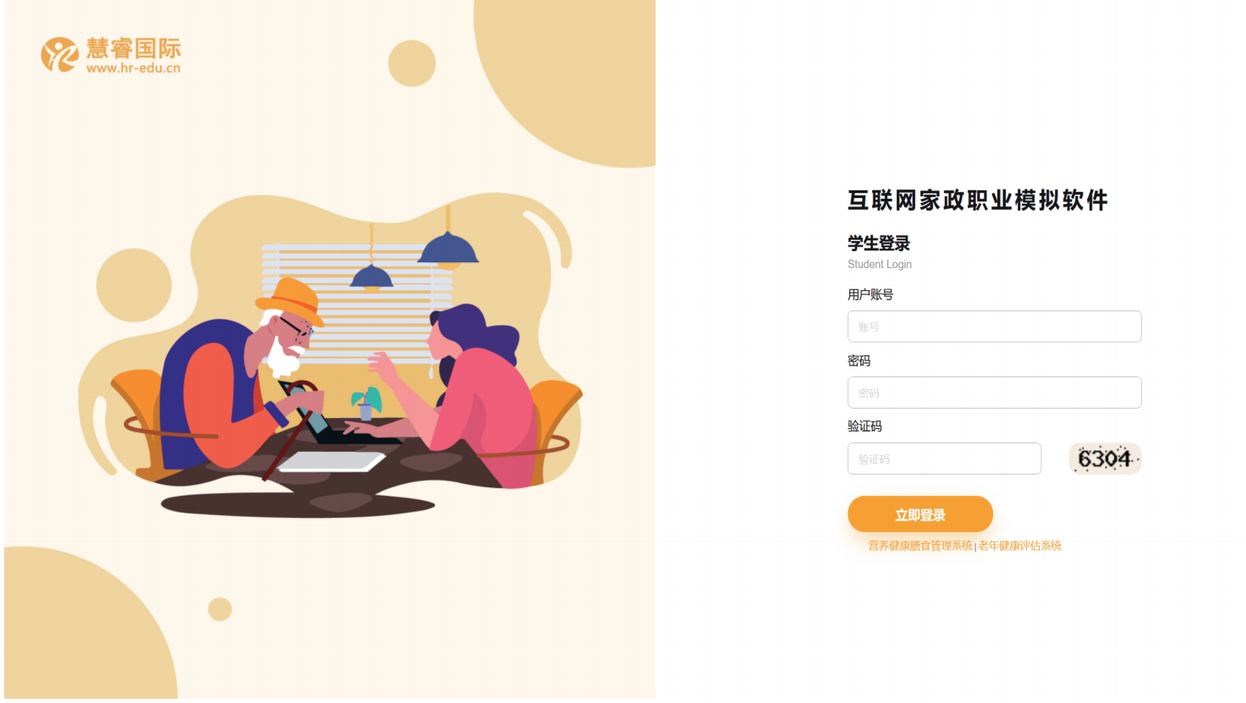Click the 验证码 field label

pos(865,426)
